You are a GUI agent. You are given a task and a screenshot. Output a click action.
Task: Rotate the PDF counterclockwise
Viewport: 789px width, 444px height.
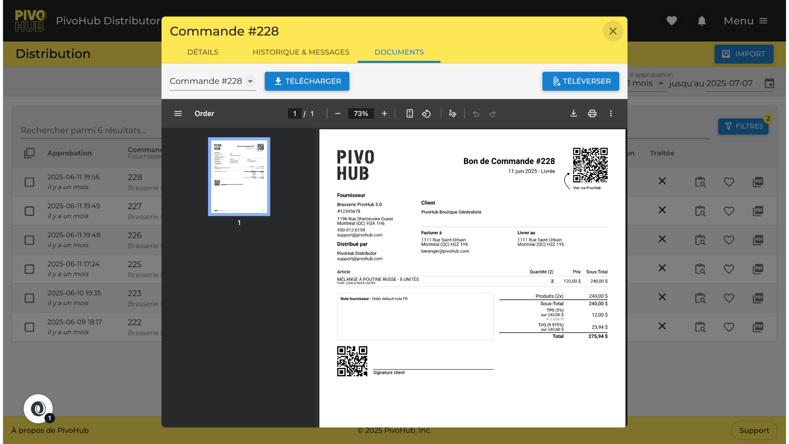tap(426, 113)
